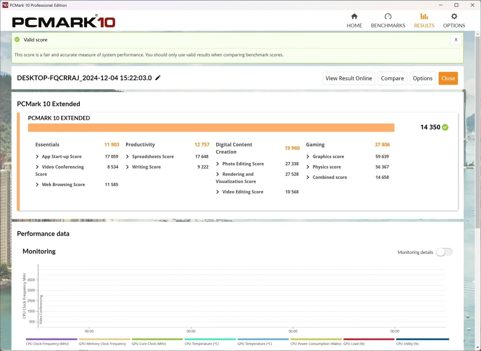Click the Gaming score 37 806
This screenshot has height=351, width=481.
(382, 145)
